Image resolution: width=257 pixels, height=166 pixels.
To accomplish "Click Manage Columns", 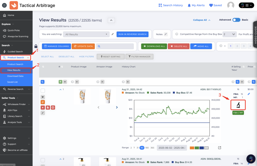I will pyautogui.click(x=56, y=46).
